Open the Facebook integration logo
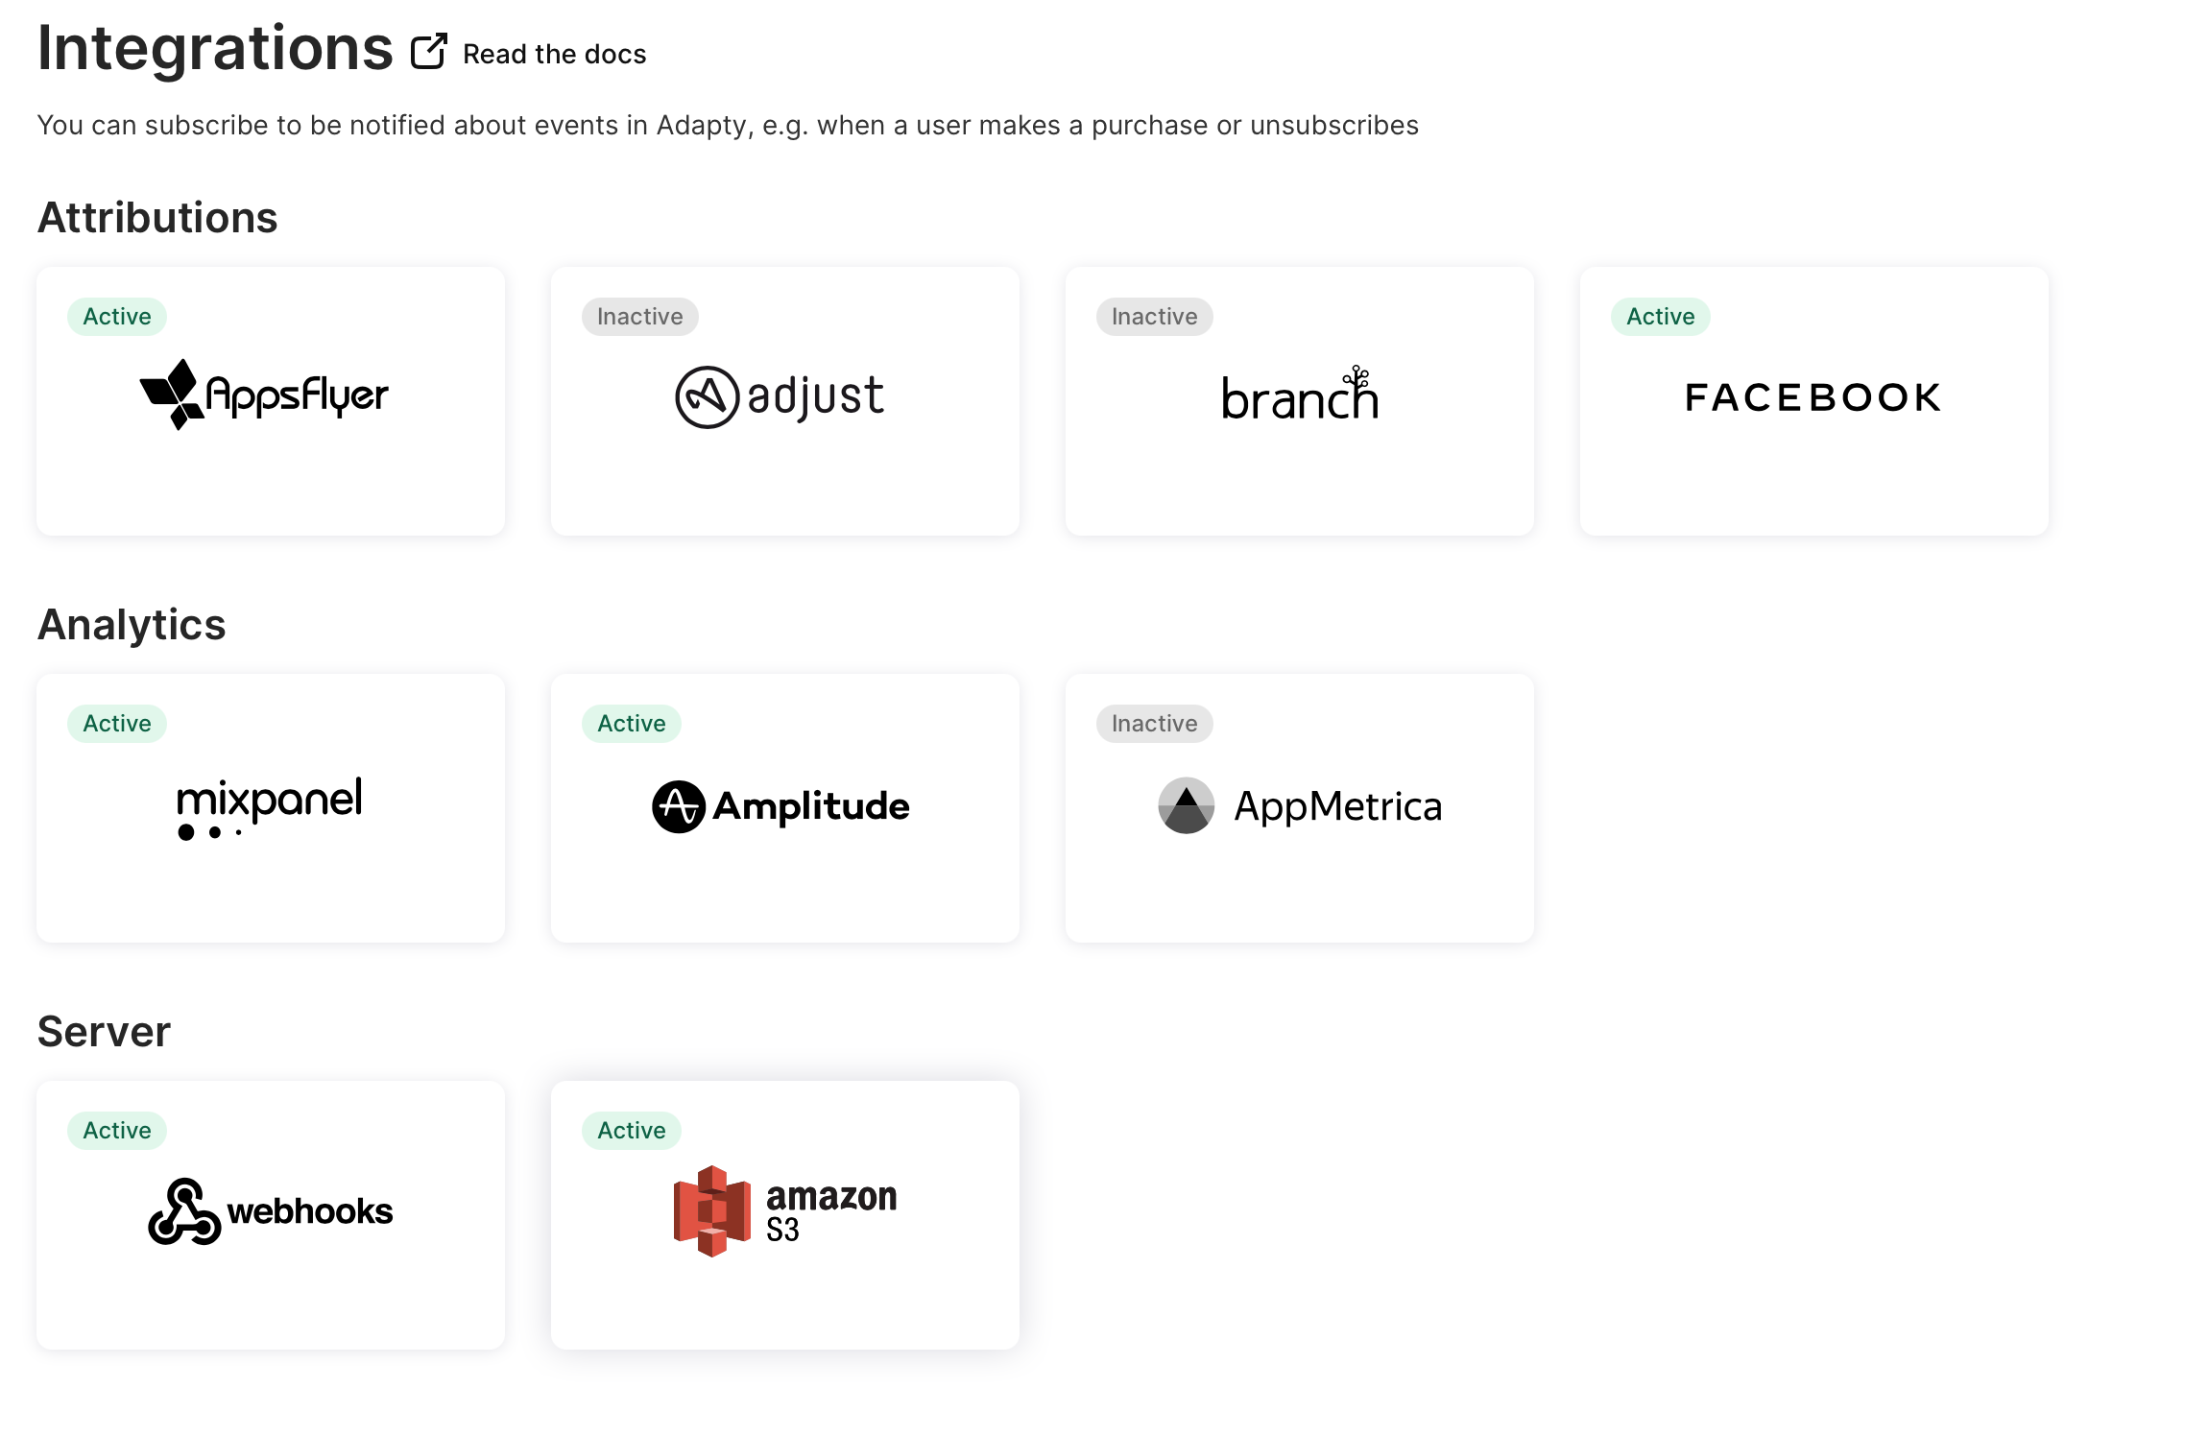2185x1436 pixels. [1813, 397]
